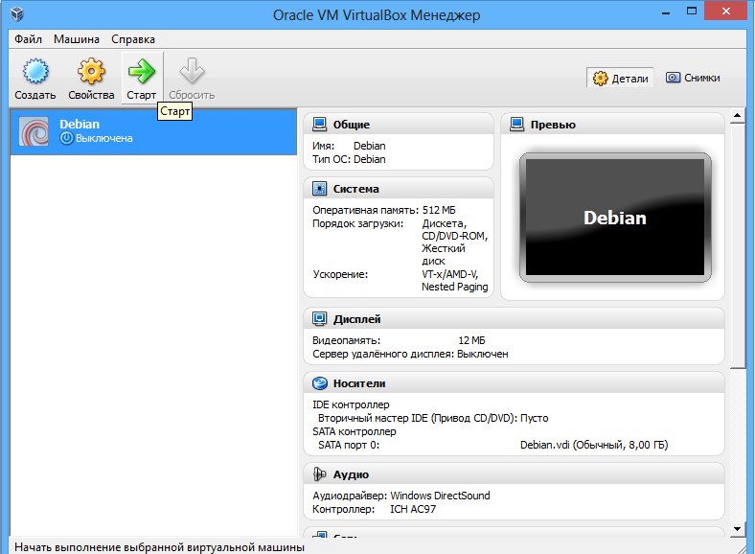Switch to Снимки snapshots view
Screen dimensions: 755x554
(693, 78)
